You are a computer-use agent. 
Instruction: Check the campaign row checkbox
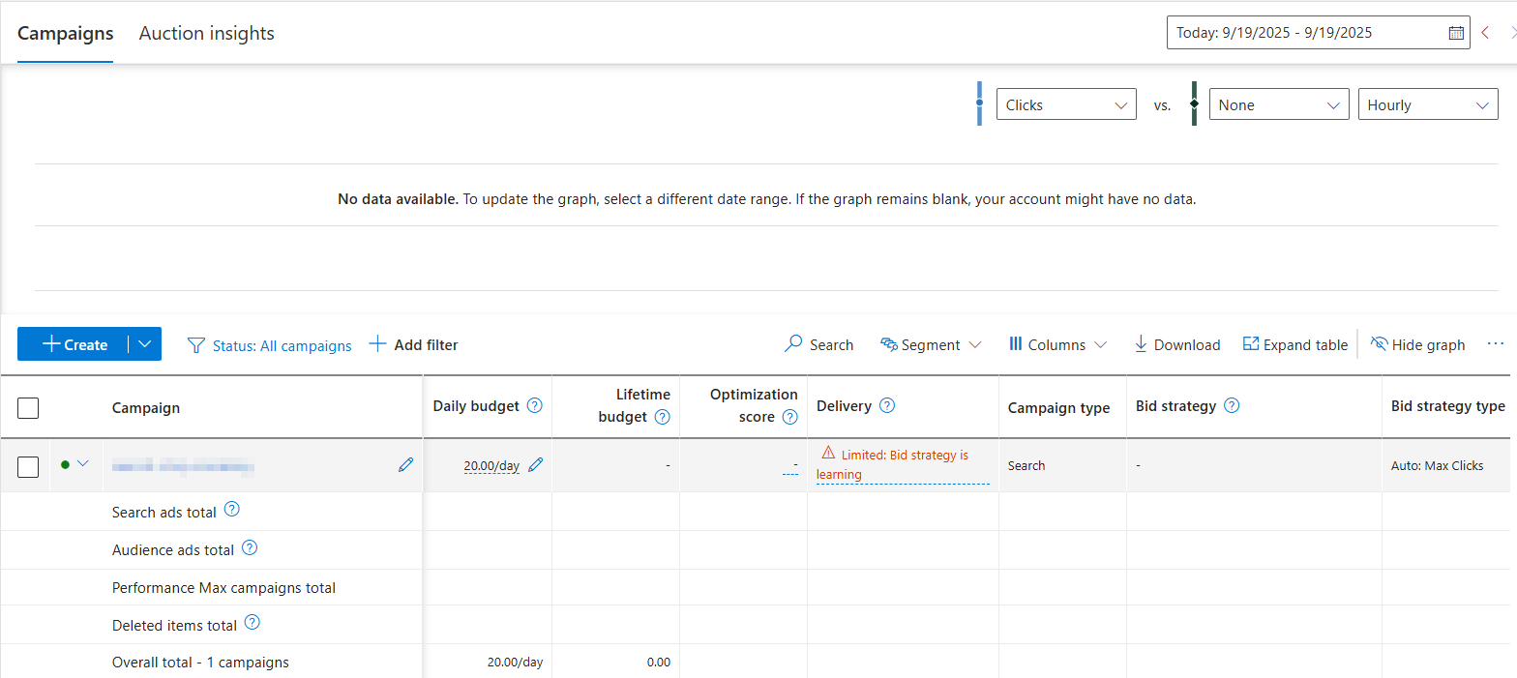click(x=28, y=466)
